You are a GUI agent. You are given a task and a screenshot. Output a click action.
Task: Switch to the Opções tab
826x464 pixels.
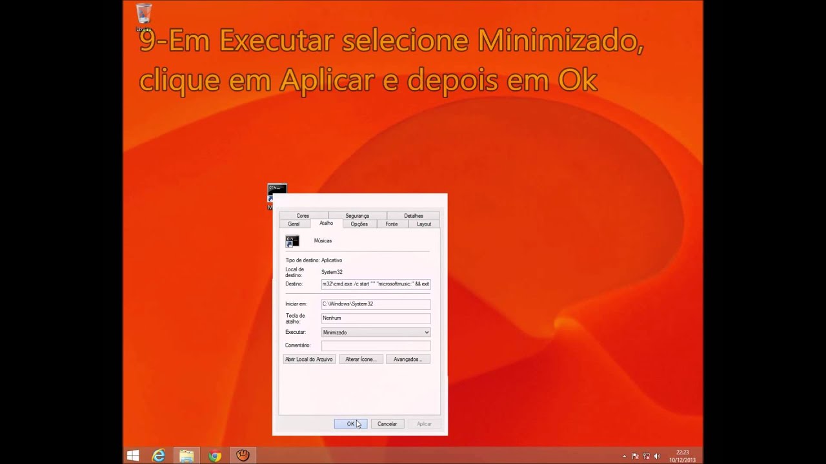click(359, 224)
